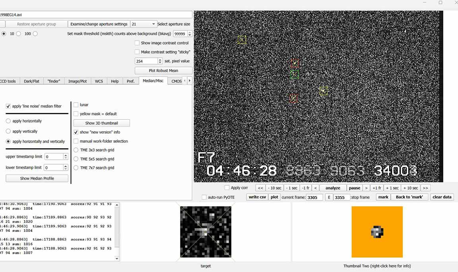Enable the lunar checkbox

(76, 105)
